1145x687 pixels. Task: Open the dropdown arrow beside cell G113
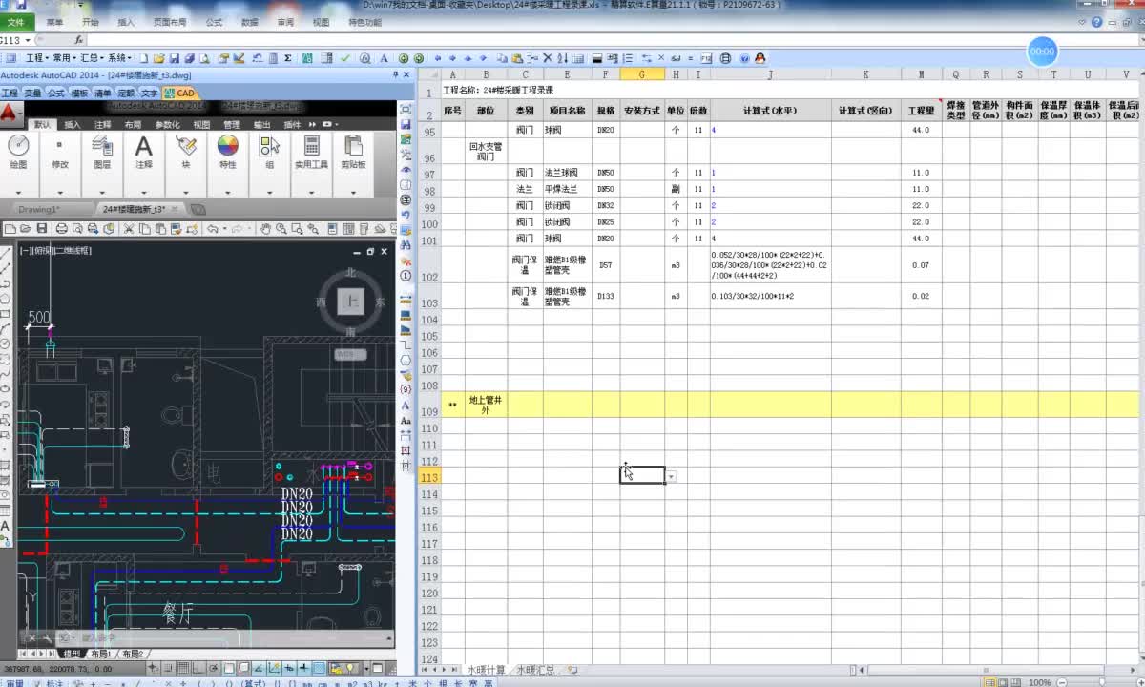coord(671,476)
